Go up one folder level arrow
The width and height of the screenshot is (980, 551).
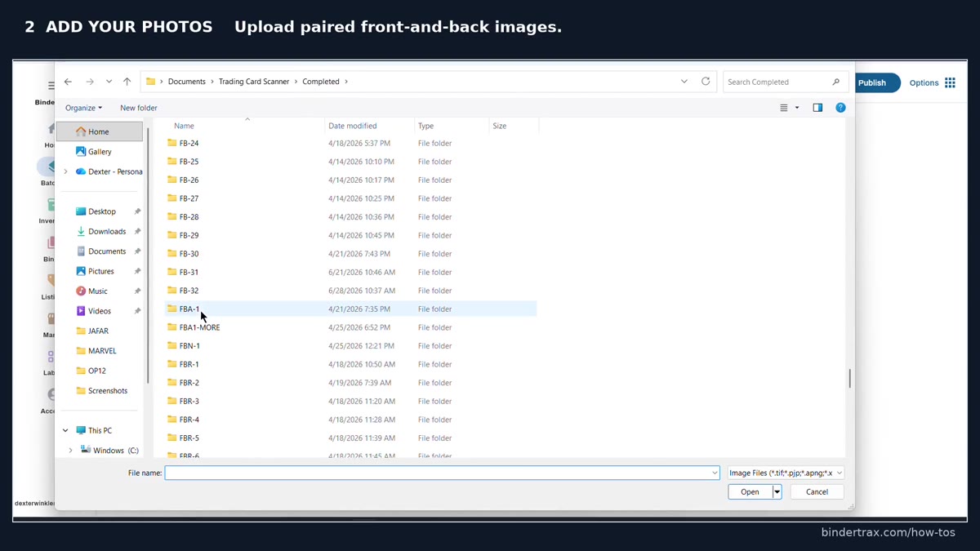[127, 82]
